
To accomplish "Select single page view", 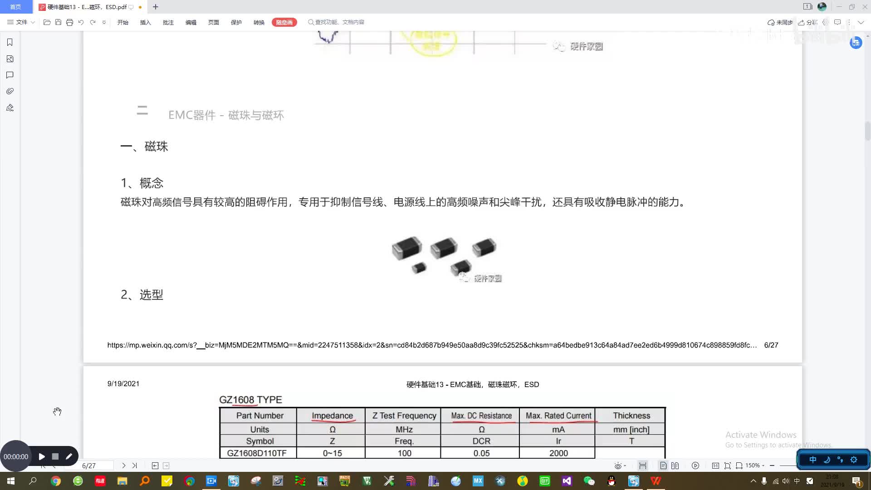I will coord(663,465).
